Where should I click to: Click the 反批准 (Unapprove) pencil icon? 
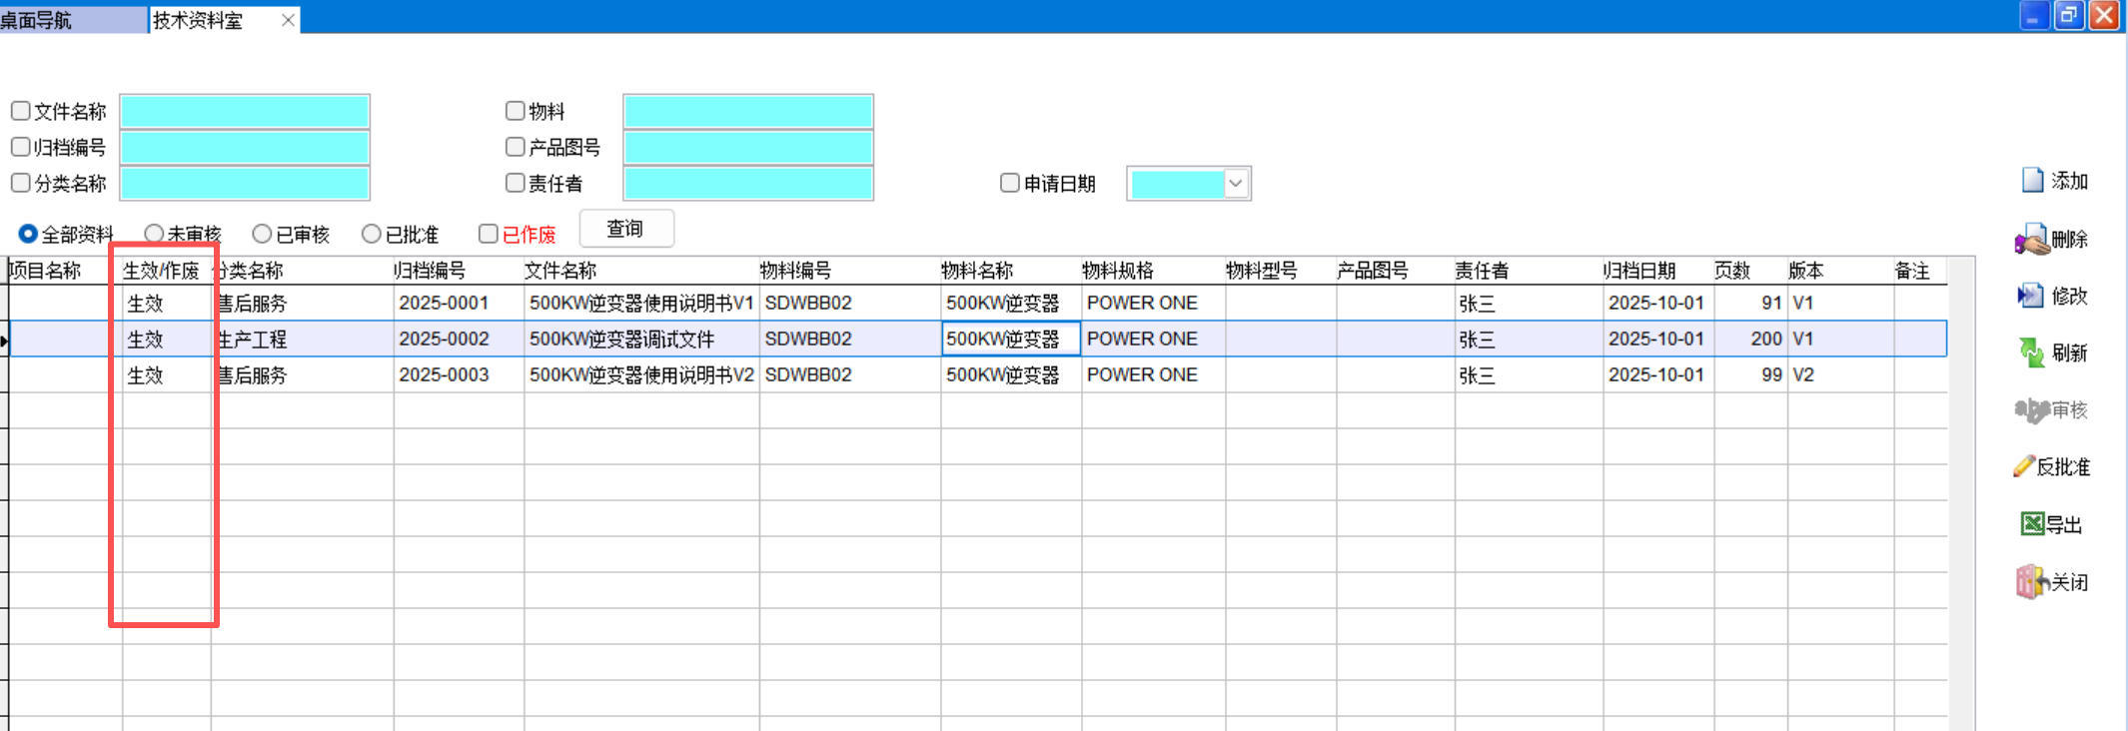pyautogui.click(x=2024, y=466)
